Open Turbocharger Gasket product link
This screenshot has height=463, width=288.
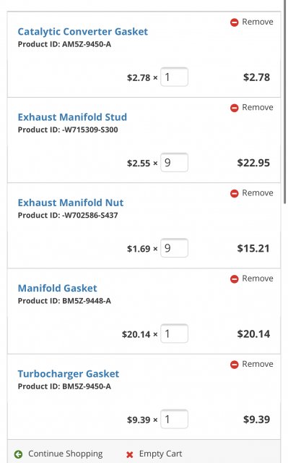69,374
